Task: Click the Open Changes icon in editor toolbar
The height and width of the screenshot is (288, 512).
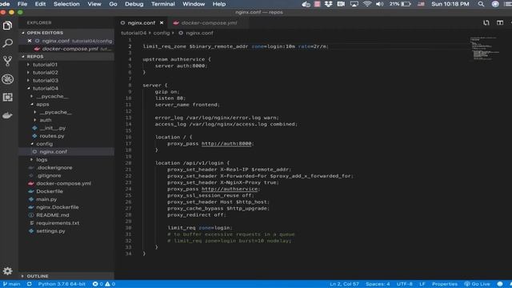Action: pos(486,23)
